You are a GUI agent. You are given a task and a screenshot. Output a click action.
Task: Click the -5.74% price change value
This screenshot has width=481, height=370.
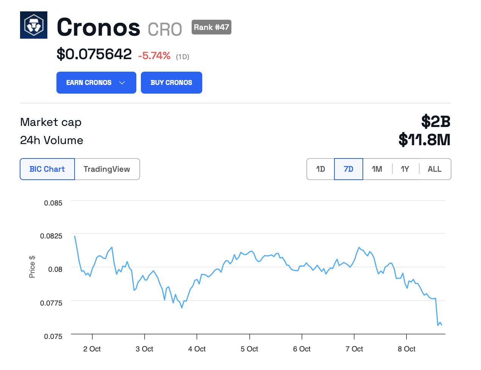154,56
